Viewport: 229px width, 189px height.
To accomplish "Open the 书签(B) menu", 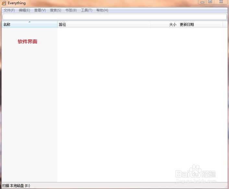I will point(71,10).
